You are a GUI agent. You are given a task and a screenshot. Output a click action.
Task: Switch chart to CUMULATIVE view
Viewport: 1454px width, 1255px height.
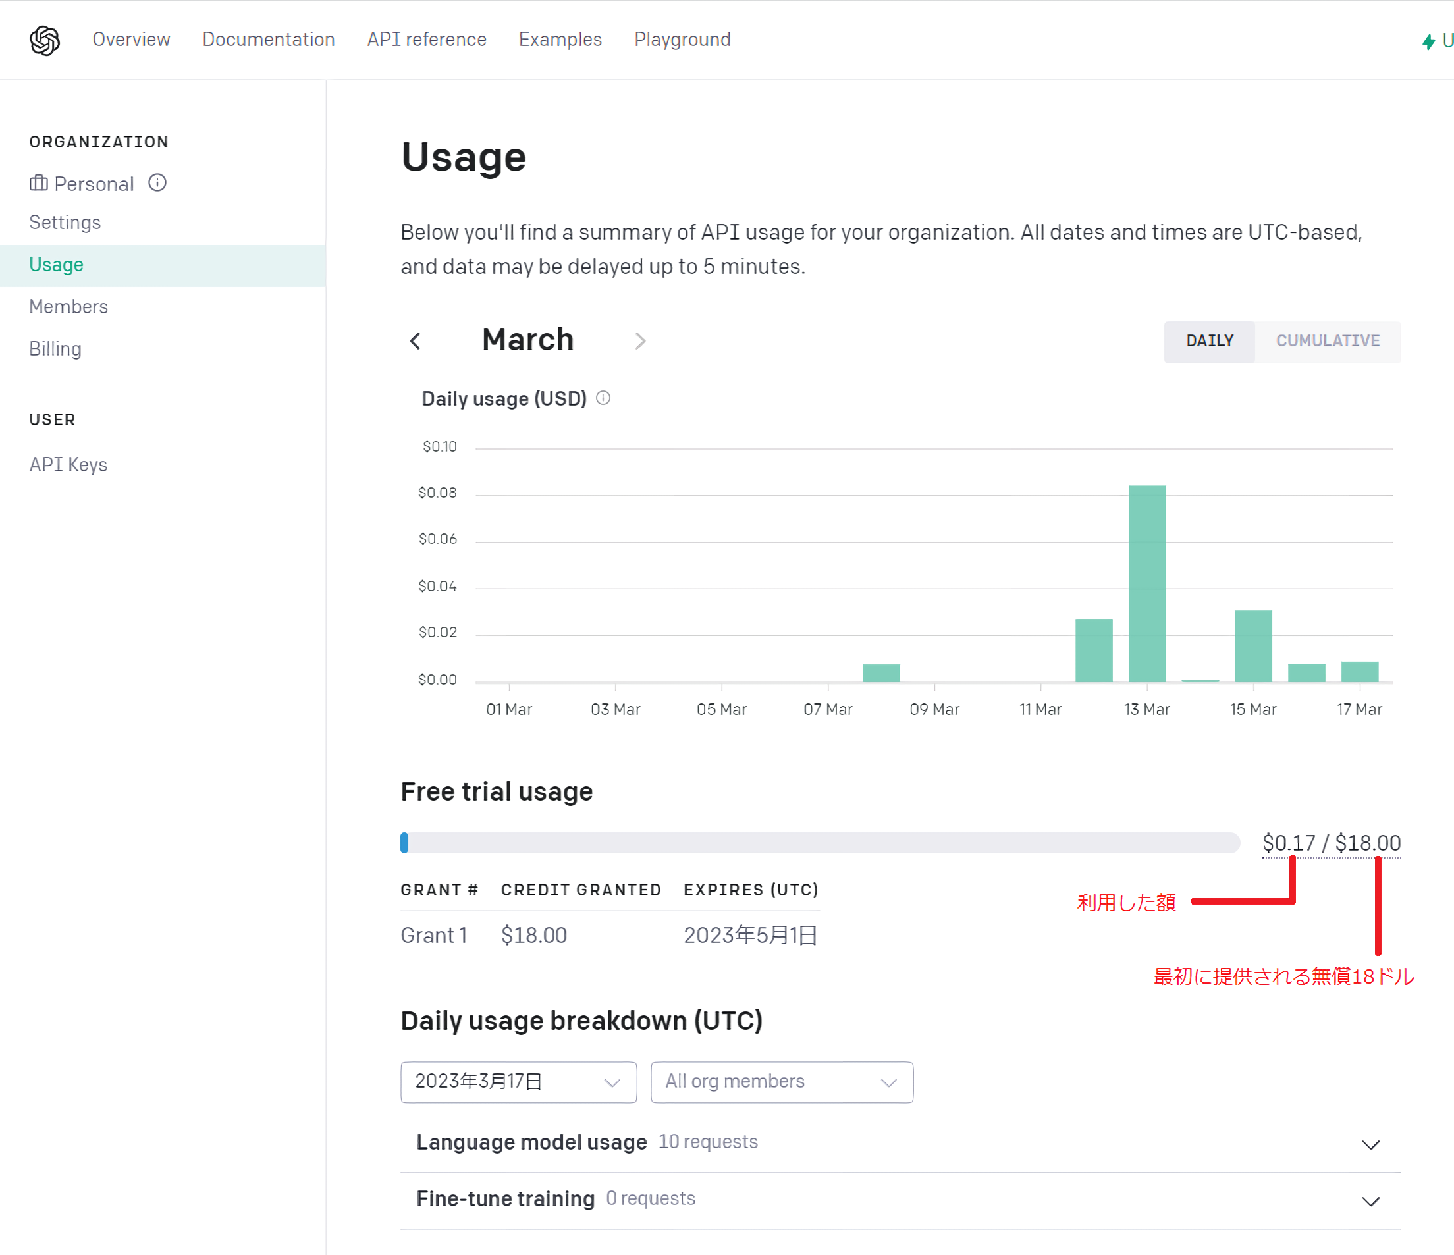1327,341
